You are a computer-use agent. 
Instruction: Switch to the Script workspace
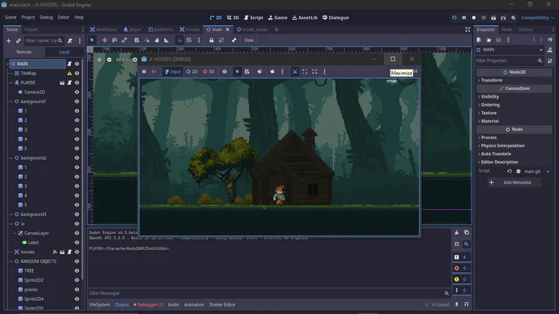[253, 17]
